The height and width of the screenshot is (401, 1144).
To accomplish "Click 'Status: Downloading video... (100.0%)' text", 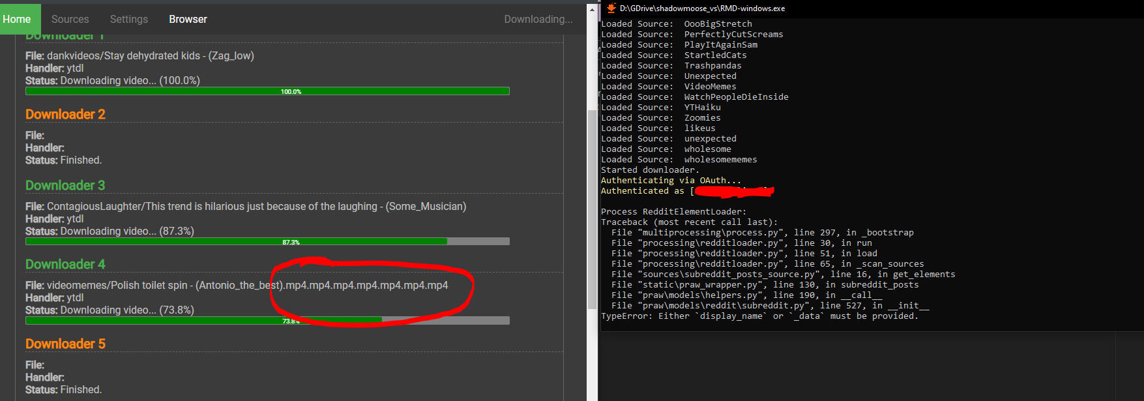I will pyautogui.click(x=113, y=81).
